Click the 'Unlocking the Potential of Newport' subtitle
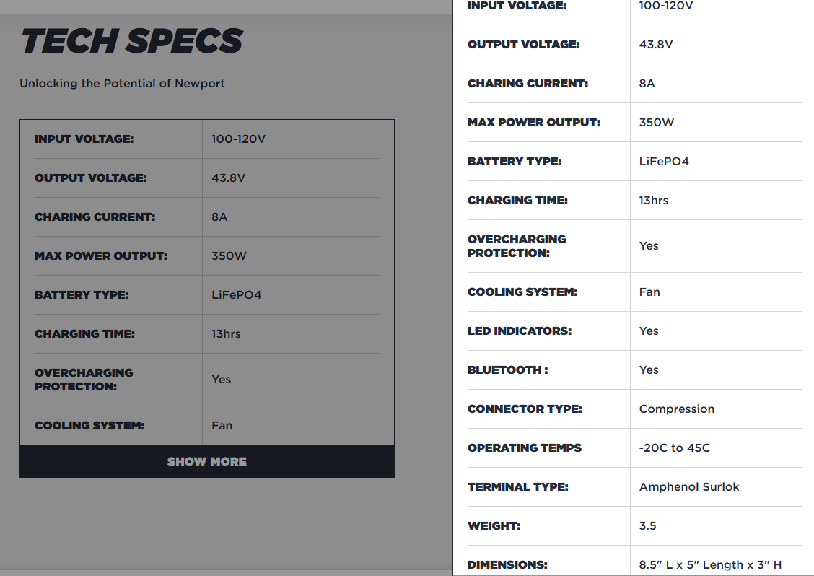The width and height of the screenshot is (814, 576). tap(122, 84)
